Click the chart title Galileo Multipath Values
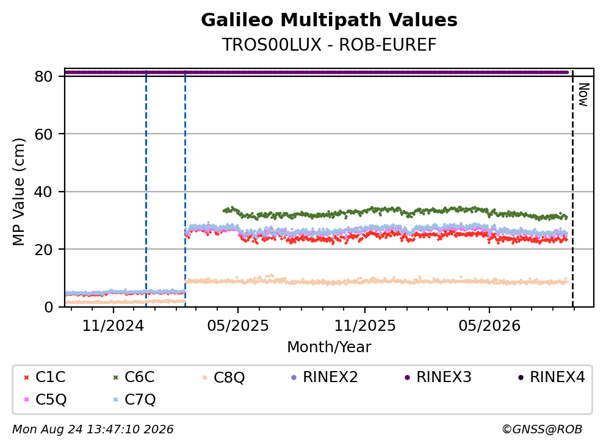606x448 pixels. click(x=330, y=20)
